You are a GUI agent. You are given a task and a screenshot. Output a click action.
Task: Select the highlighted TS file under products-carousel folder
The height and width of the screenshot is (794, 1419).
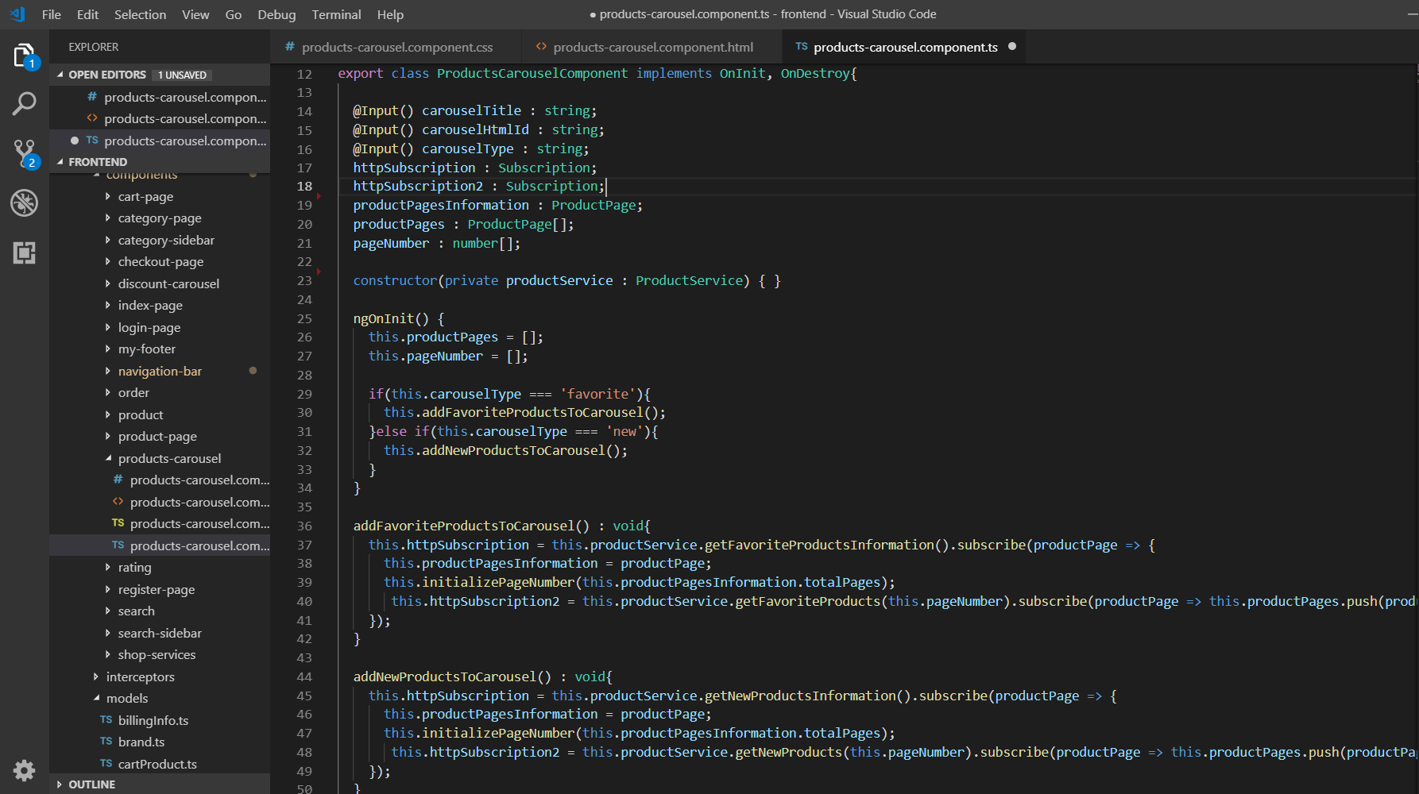160,546
